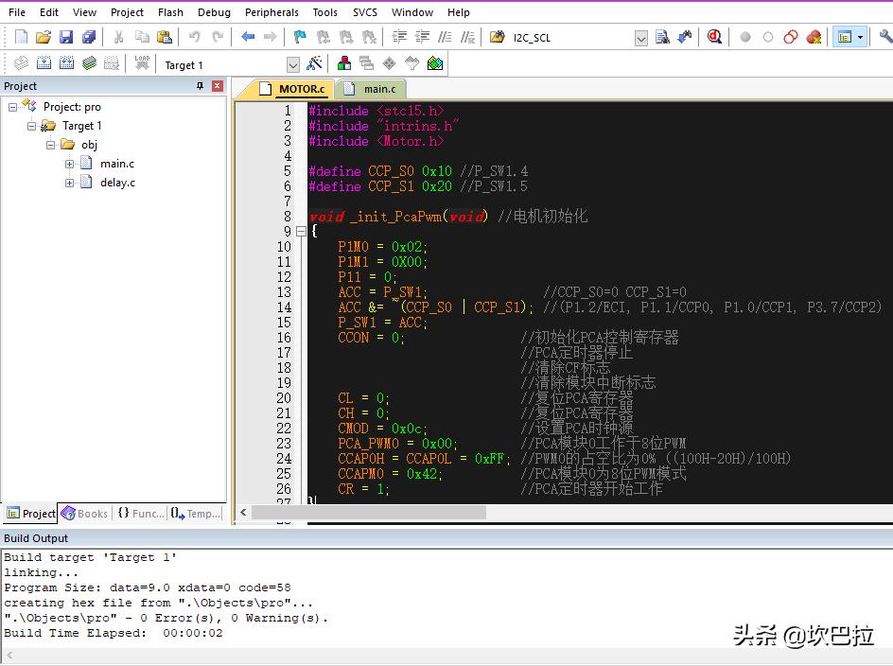The height and width of the screenshot is (666, 893).
Task: Select delay.c in project tree
Action: coord(117,183)
